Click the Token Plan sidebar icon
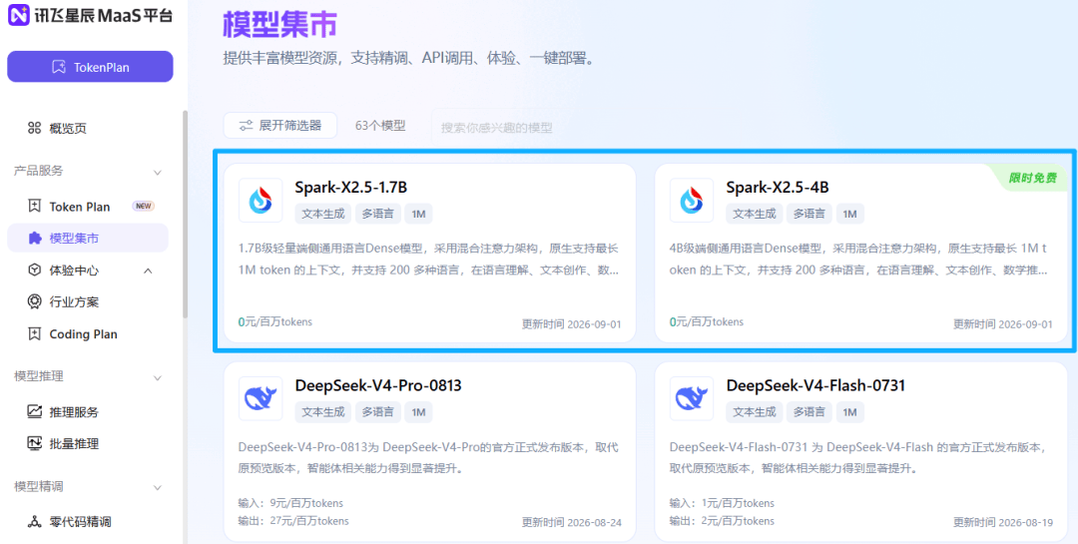This screenshot has height=544, width=1078. coord(34,207)
